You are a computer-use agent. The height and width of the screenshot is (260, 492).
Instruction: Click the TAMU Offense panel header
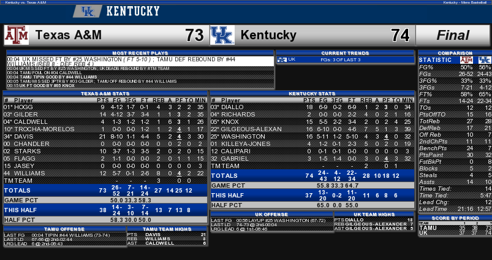click(x=64, y=229)
